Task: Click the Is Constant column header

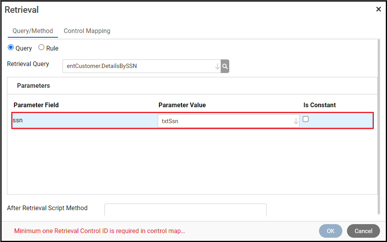Action: tap(320, 105)
